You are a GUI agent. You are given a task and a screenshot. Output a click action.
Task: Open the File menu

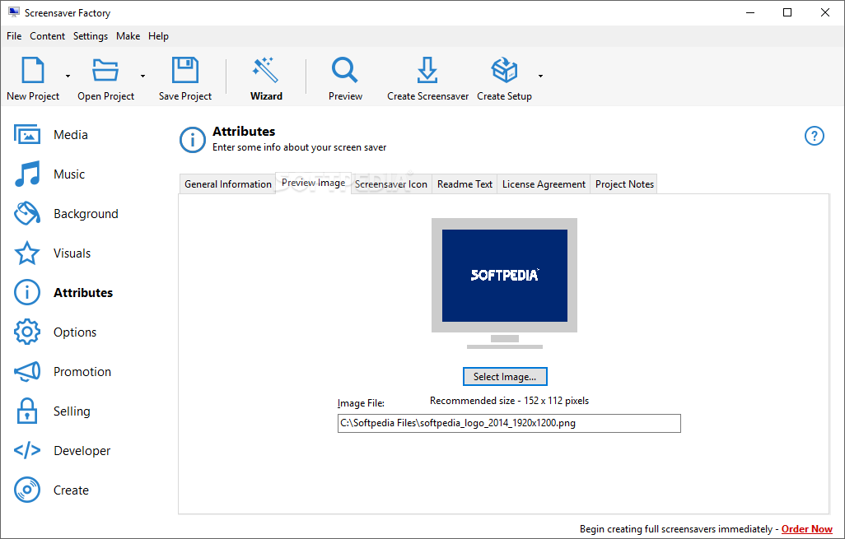(14, 36)
